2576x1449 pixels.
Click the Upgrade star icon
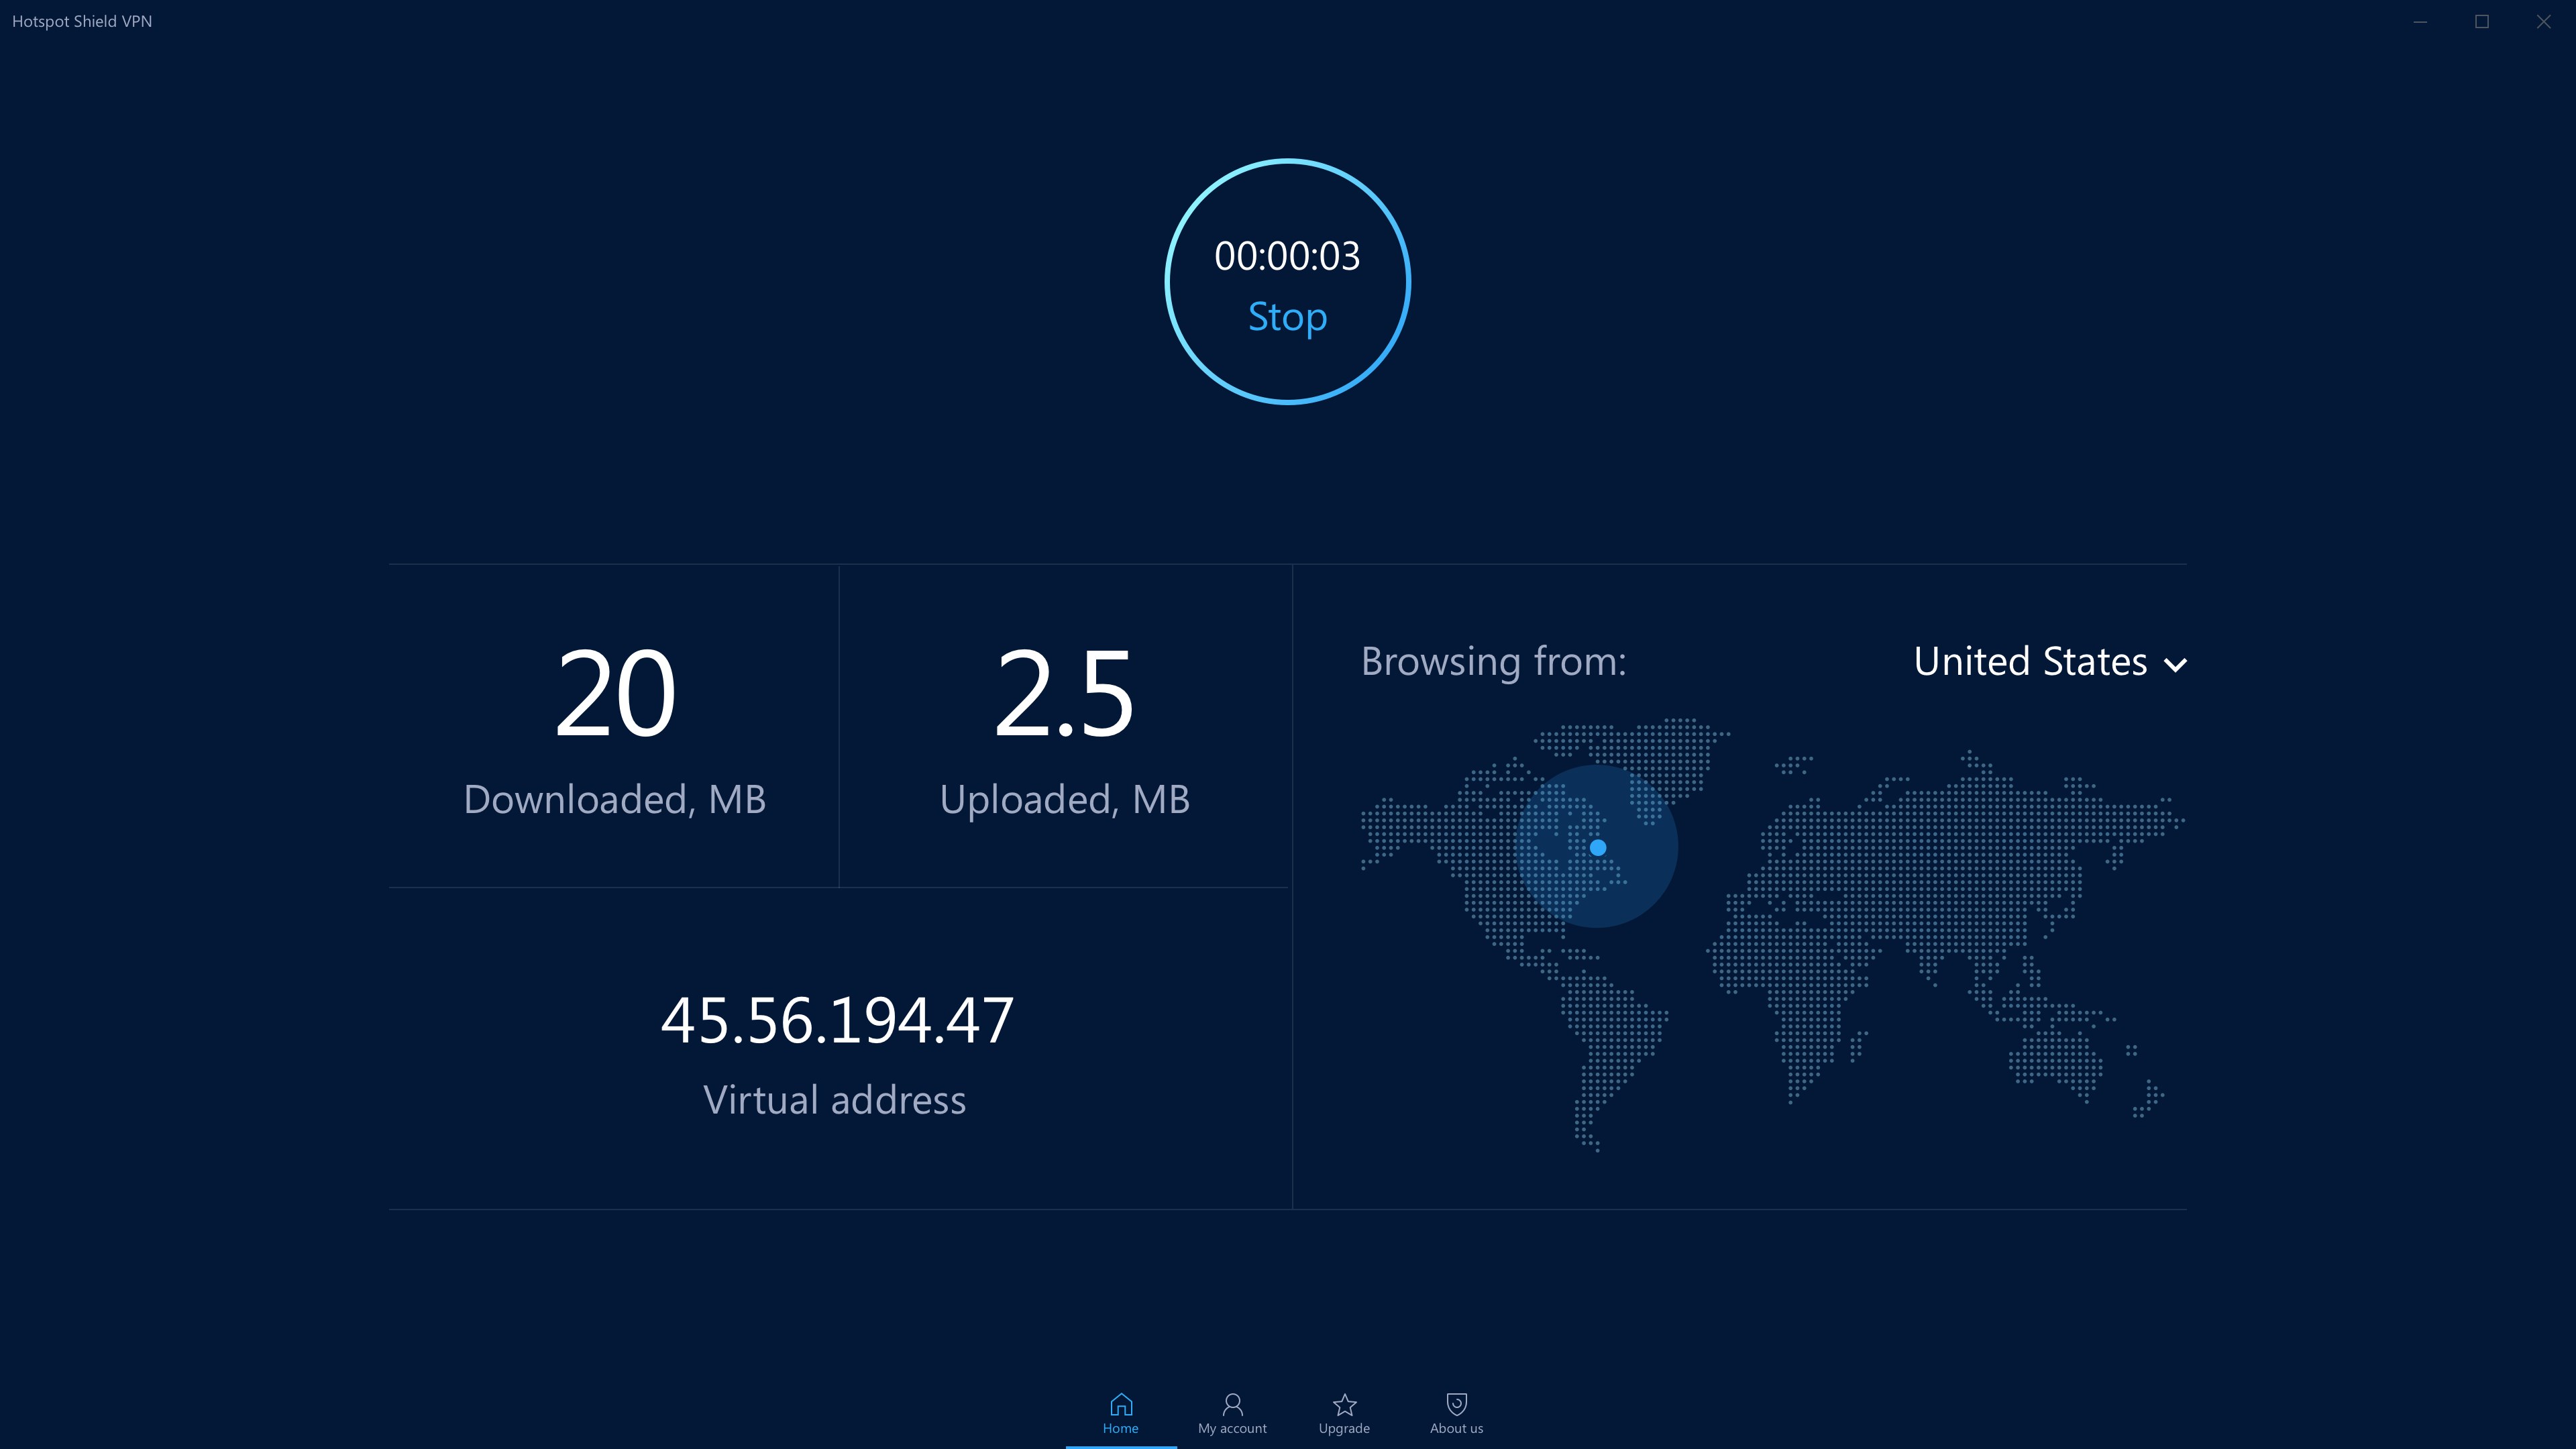(1344, 1403)
